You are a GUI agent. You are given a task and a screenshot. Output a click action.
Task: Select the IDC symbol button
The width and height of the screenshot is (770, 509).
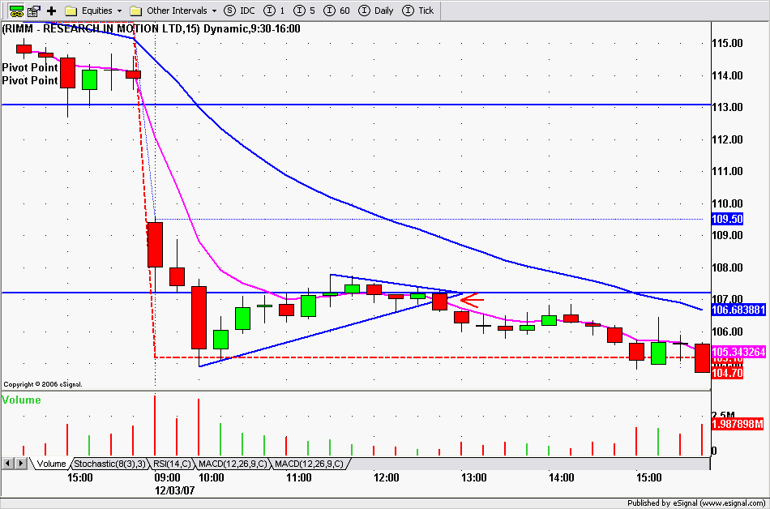point(239,11)
